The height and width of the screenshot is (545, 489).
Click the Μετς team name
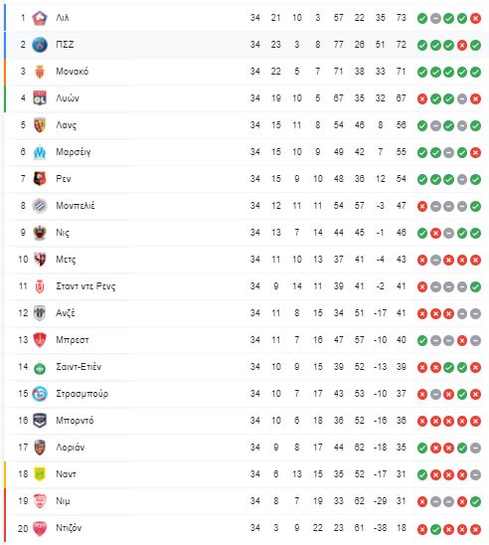coord(66,260)
